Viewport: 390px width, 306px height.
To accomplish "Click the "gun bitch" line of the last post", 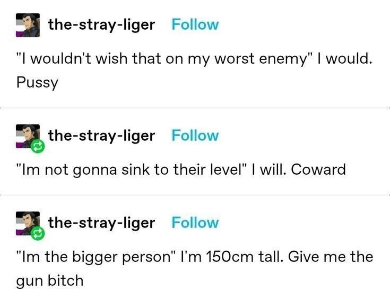I will coord(50,281).
